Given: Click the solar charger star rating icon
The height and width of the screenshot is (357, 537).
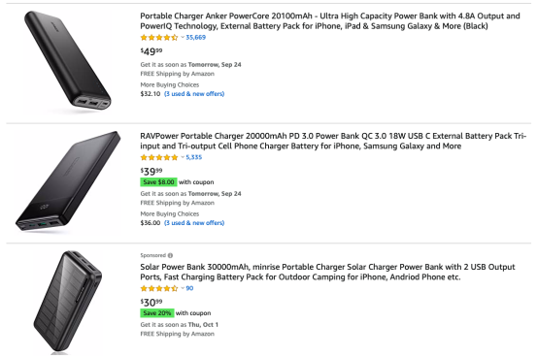Looking at the screenshot, I should [159, 288].
